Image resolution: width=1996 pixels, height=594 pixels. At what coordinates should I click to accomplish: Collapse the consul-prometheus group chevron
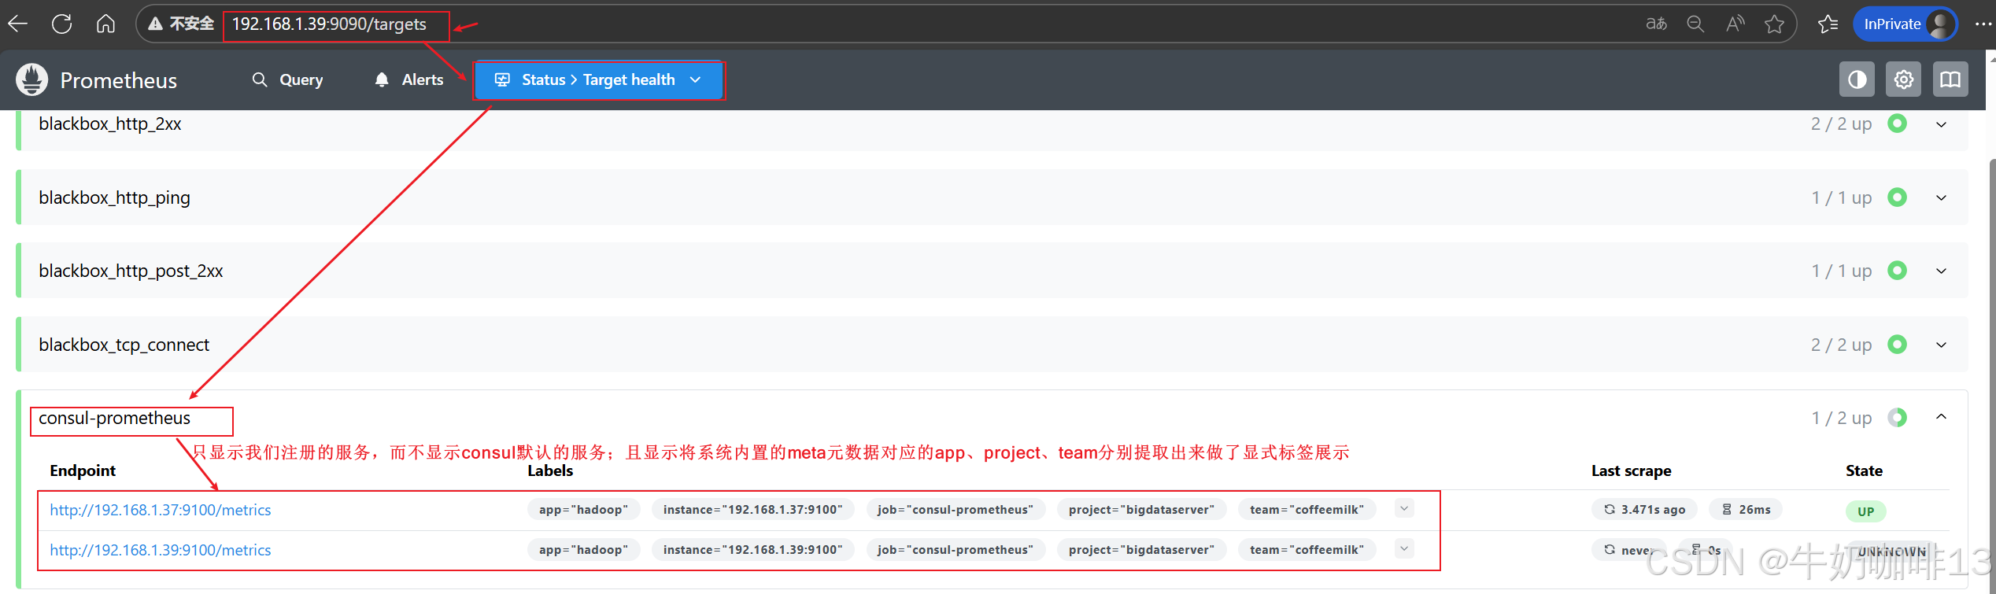pos(1942,417)
